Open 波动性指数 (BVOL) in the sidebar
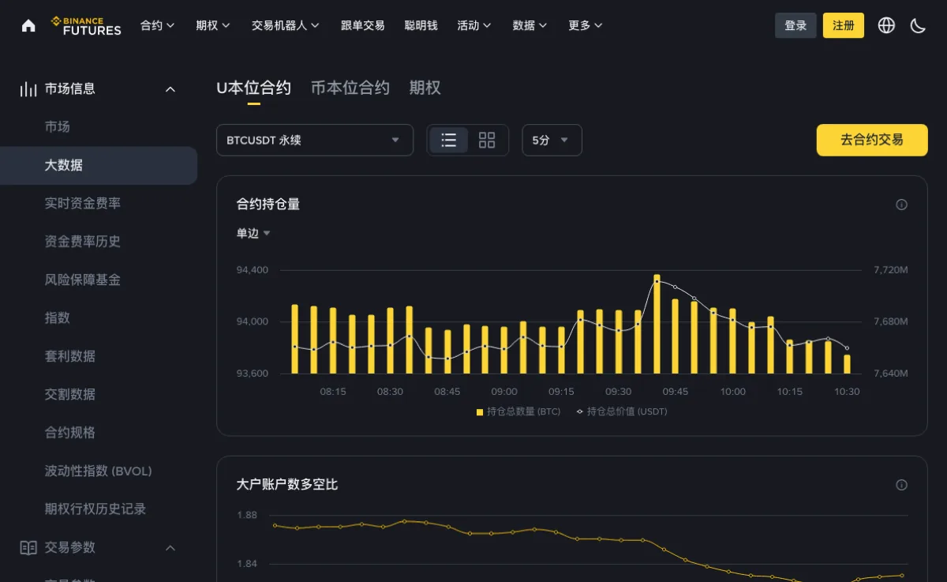 pyautogui.click(x=99, y=471)
